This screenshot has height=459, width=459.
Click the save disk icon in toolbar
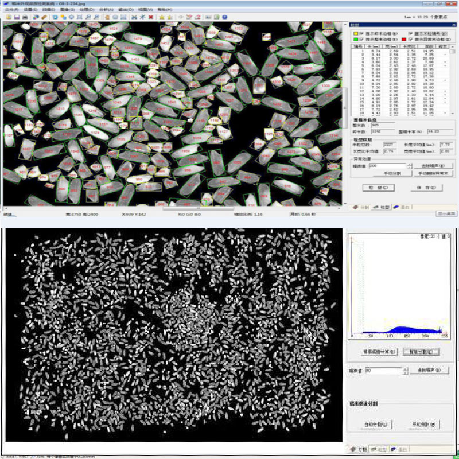pos(17,17)
